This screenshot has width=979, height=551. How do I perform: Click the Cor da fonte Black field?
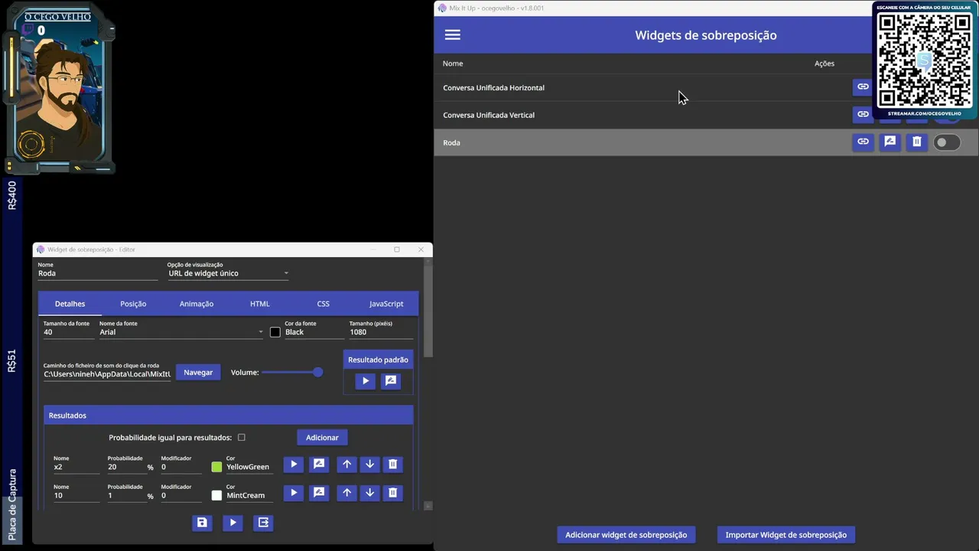314,332
